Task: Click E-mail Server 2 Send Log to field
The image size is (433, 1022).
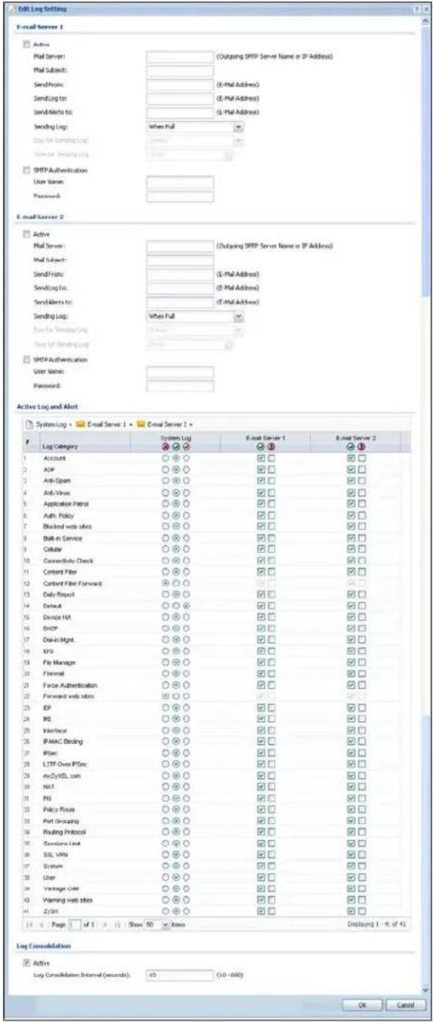Action: (180, 288)
